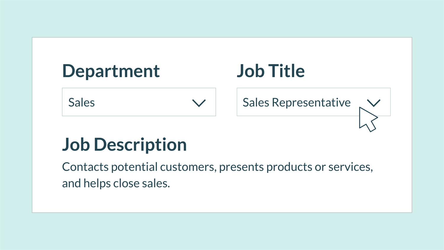
Task: Click the "Job Description" heading
Action: click(x=124, y=145)
